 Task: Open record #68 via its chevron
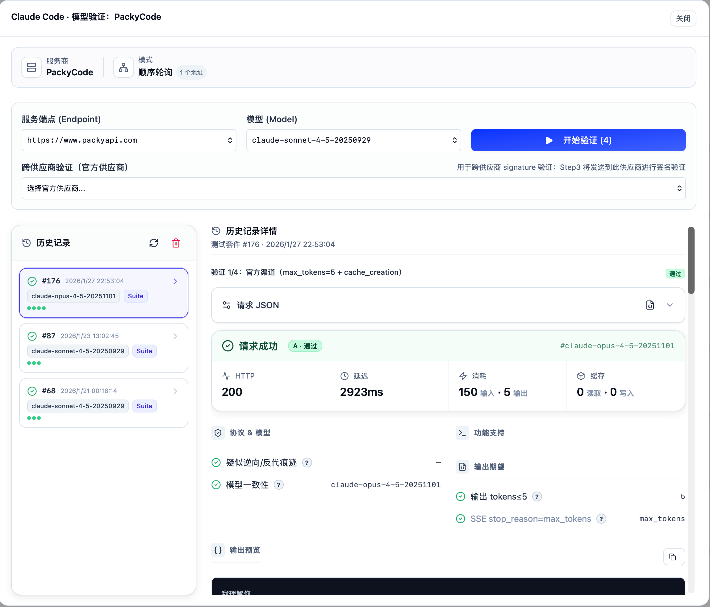coord(175,391)
